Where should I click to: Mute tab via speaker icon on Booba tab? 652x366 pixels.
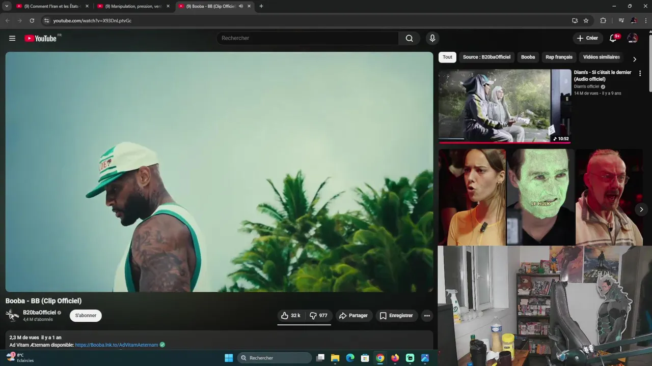(241, 6)
